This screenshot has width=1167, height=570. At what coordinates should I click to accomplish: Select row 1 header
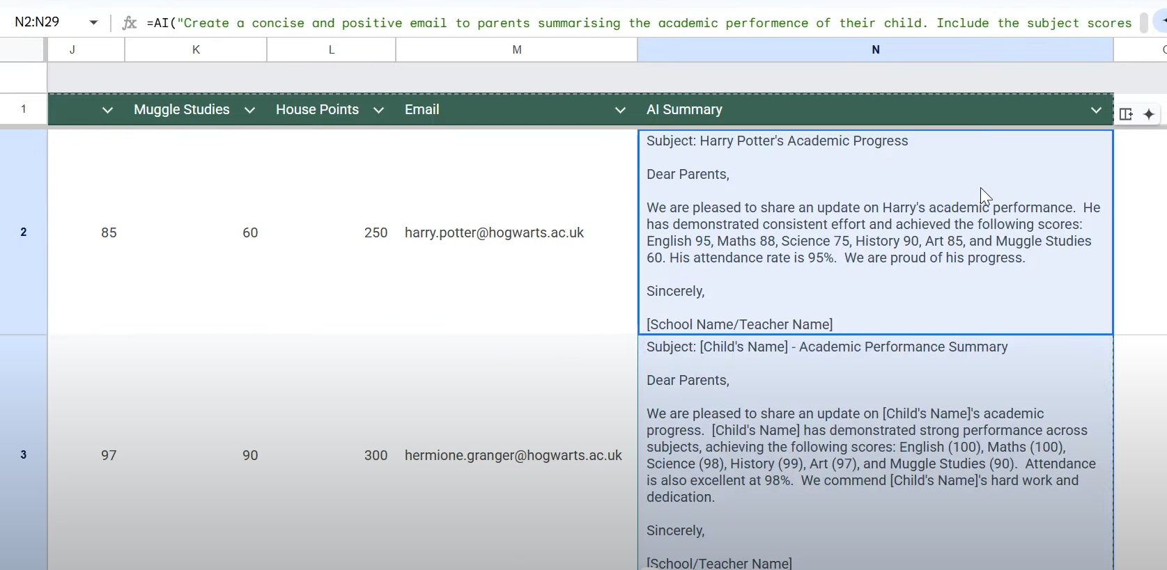tap(24, 109)
